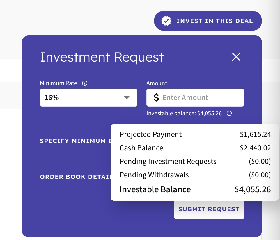This screenshot has height=240, width=280.
Task: Open the Minimum Rate dropdown showing 16%
Action: tap(89, 98)
